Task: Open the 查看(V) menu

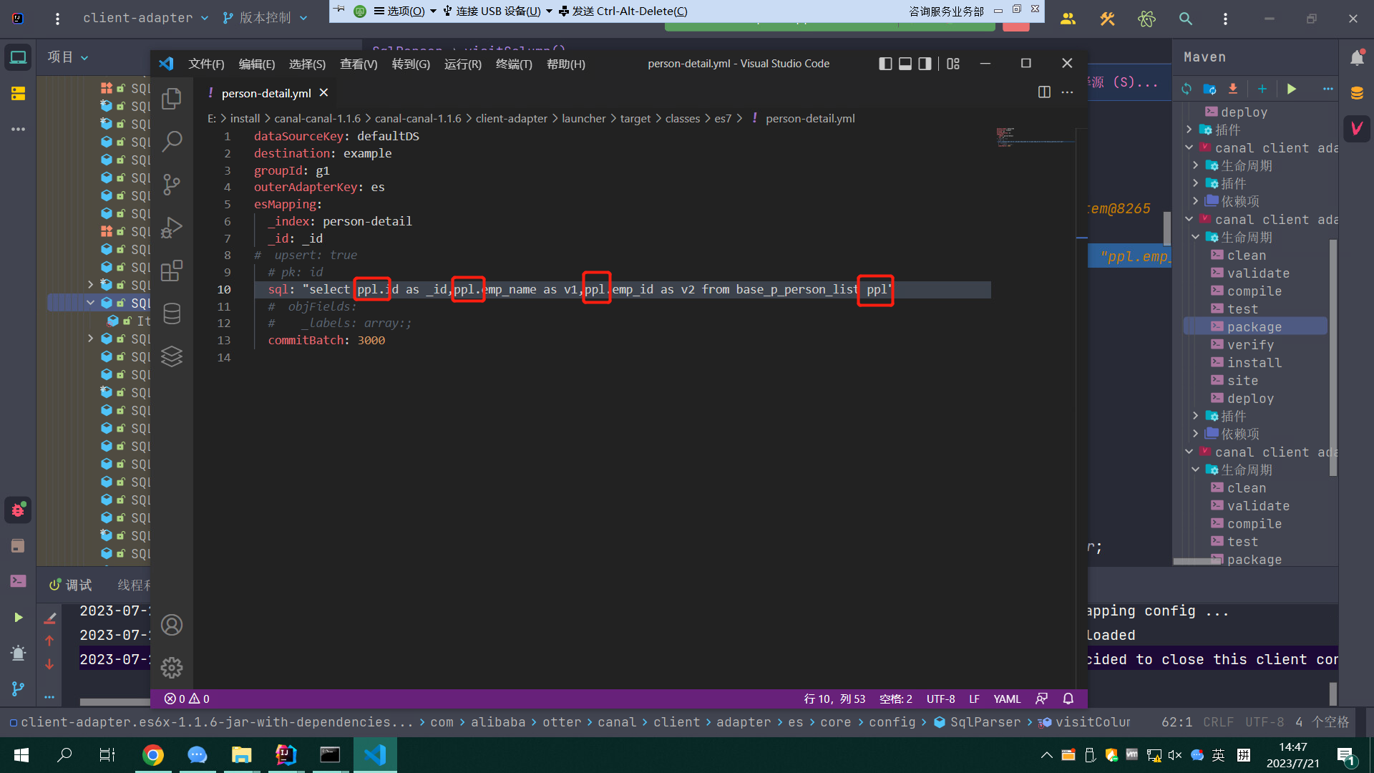Action: click(x=359, y=64)
